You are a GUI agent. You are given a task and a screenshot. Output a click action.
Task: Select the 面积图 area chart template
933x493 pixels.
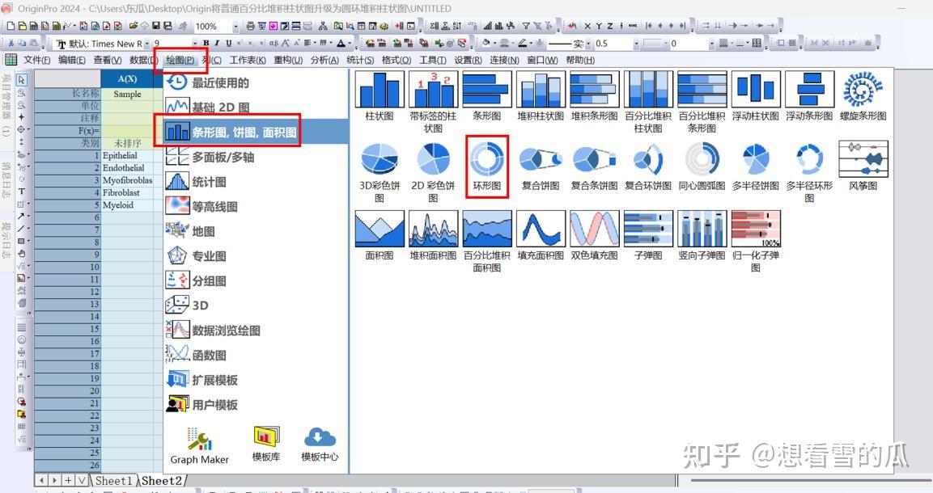pyautogui.click(x=380, y=235)
